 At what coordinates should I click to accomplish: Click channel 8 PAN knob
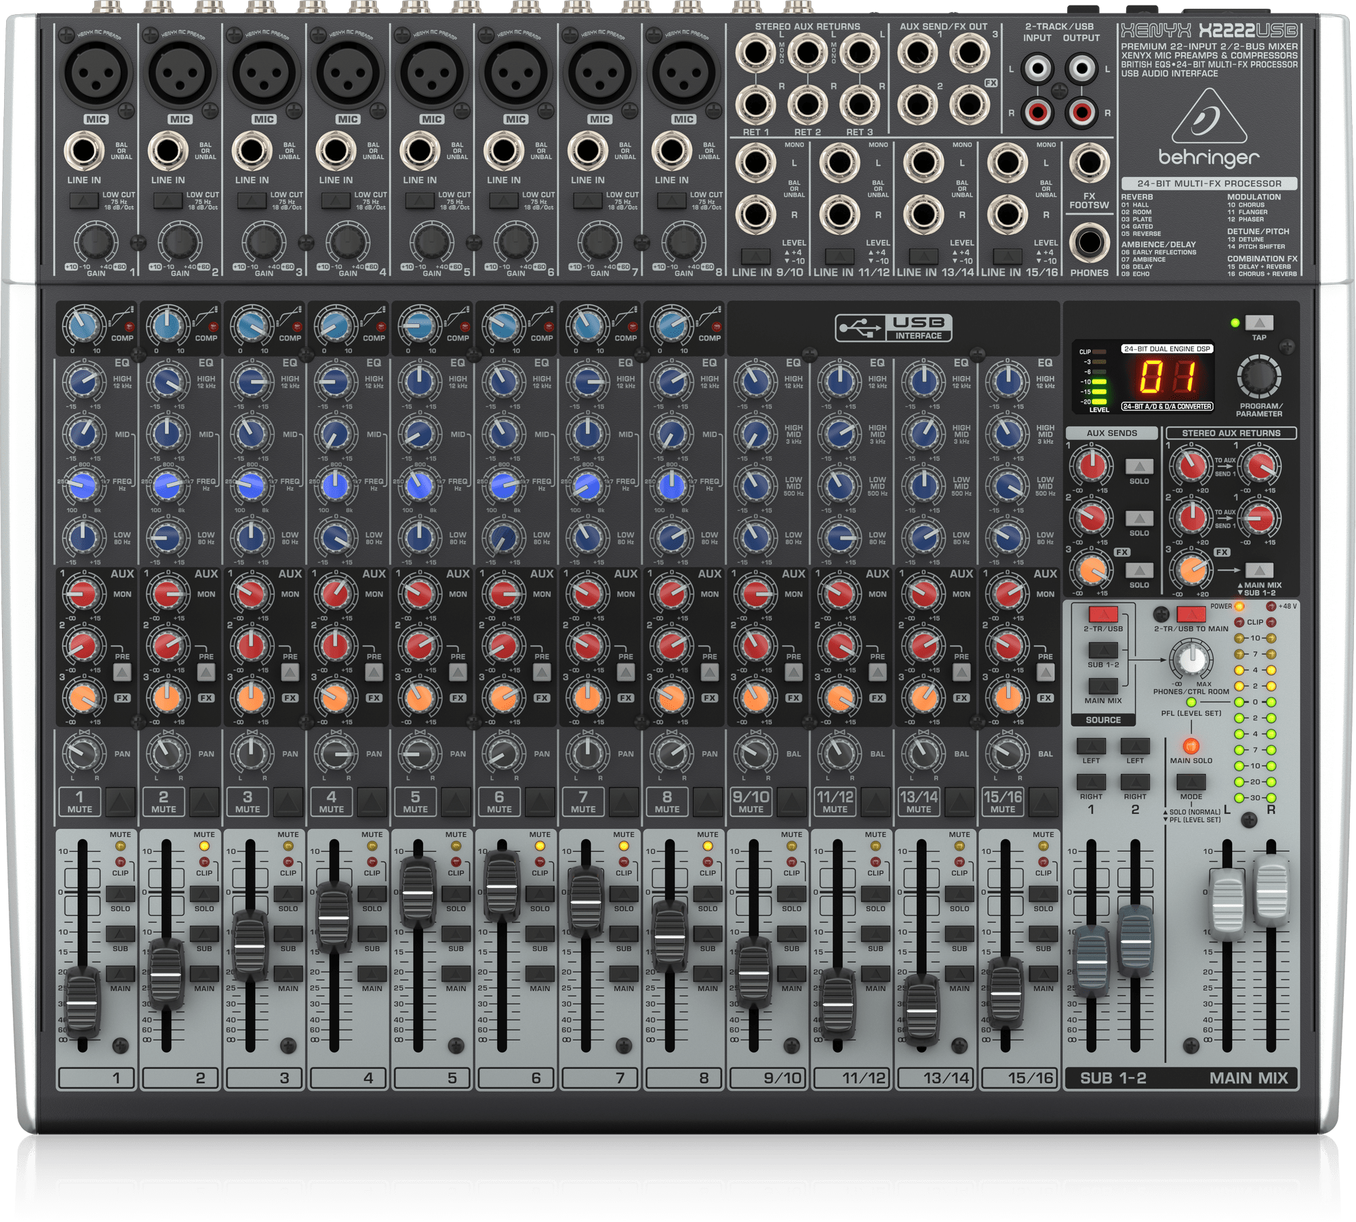click(672, 752)
